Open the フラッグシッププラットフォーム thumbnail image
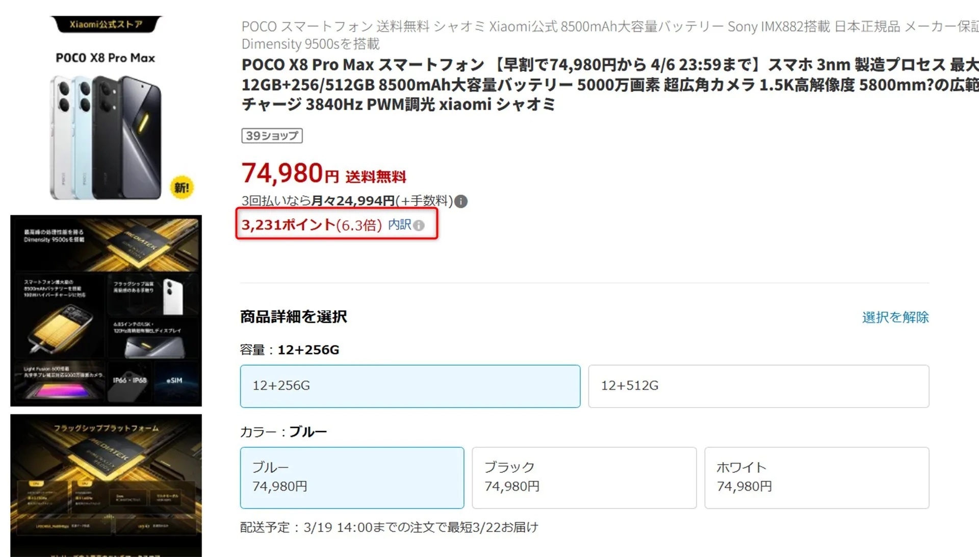Viewport: 979px width, 557px height. click(106, 485)
